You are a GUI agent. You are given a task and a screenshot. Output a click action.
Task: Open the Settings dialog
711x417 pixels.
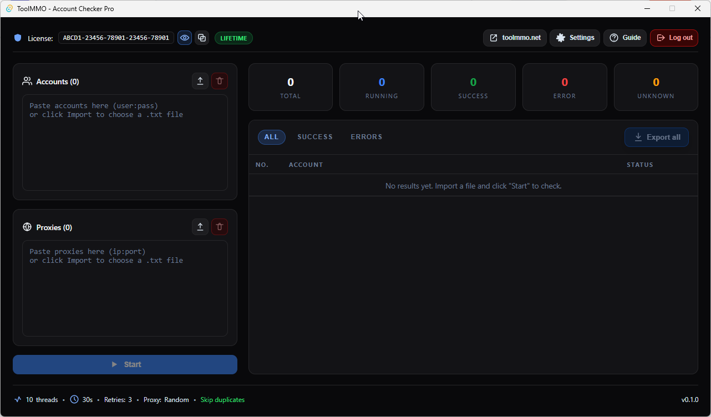tap(575, 38)
